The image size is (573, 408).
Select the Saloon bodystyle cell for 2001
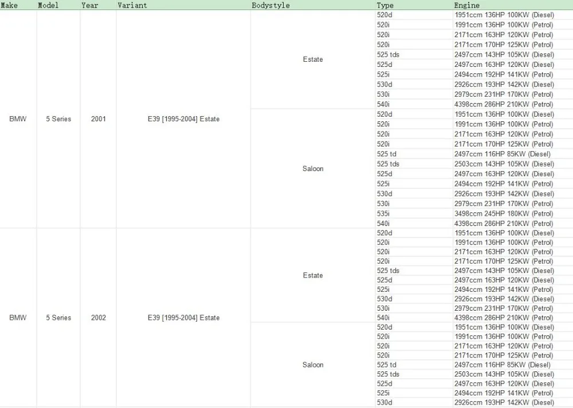click(x=313, y=169)
